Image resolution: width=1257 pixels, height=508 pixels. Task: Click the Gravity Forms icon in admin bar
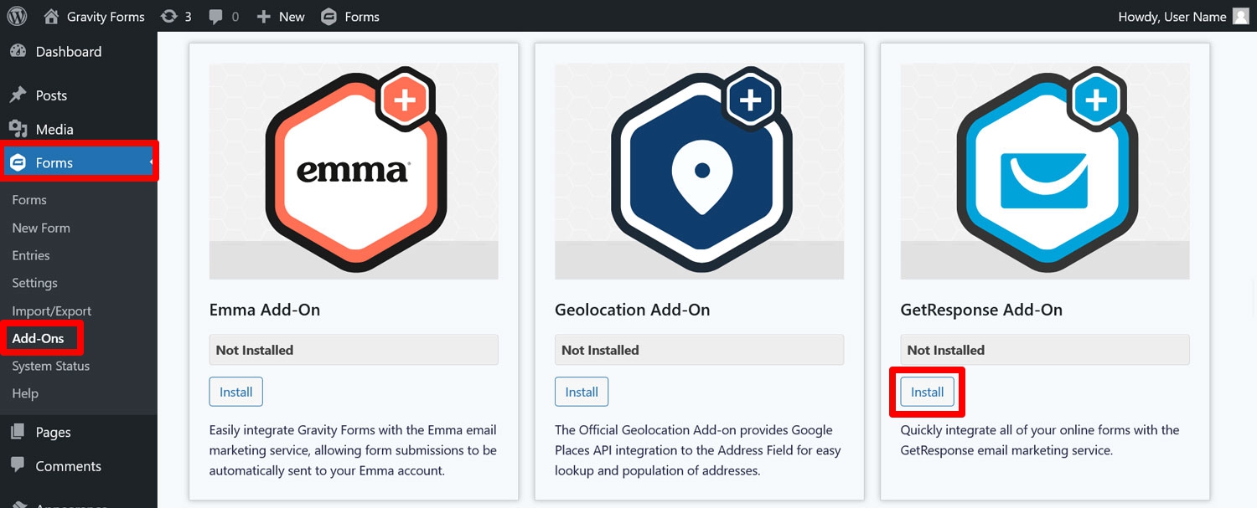pyautogui.click(x=329, y=16)
